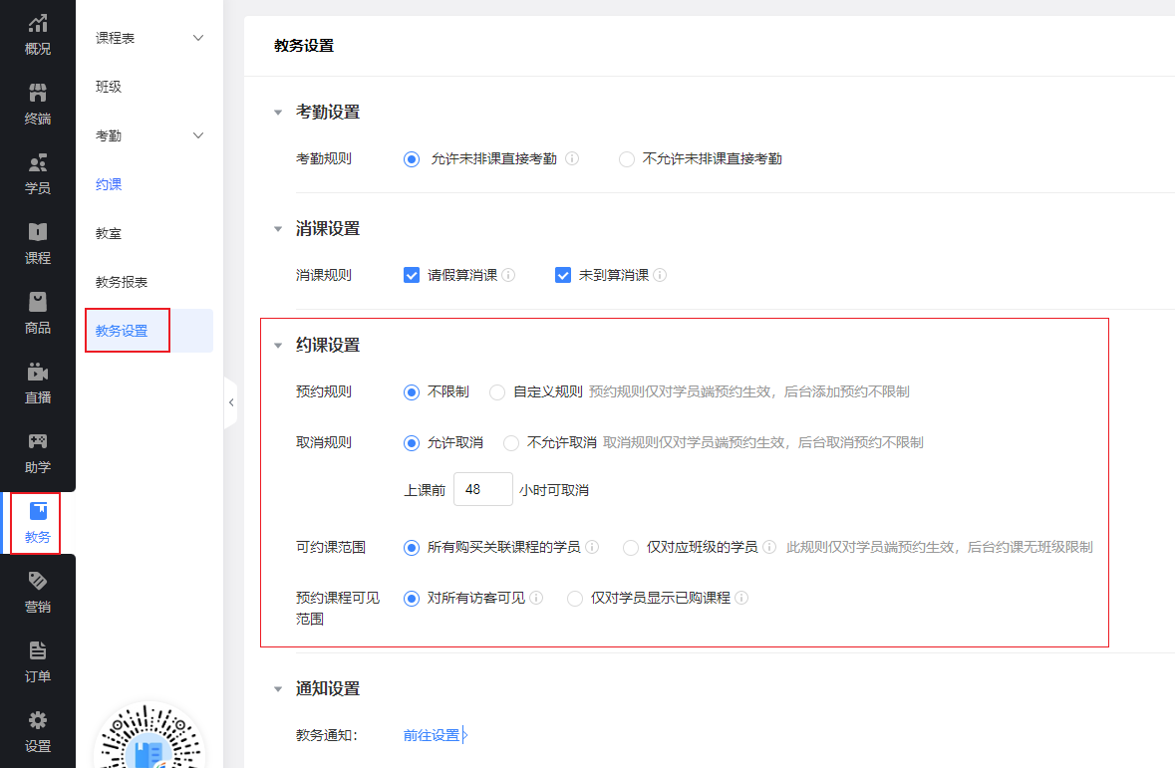Collapse the 考勤设置 section triangle
The image size is (1175, 768).
[278, 113]
